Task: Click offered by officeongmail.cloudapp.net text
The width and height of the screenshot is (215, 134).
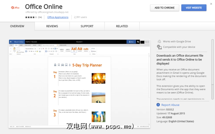Action: [x=47, y=12]
